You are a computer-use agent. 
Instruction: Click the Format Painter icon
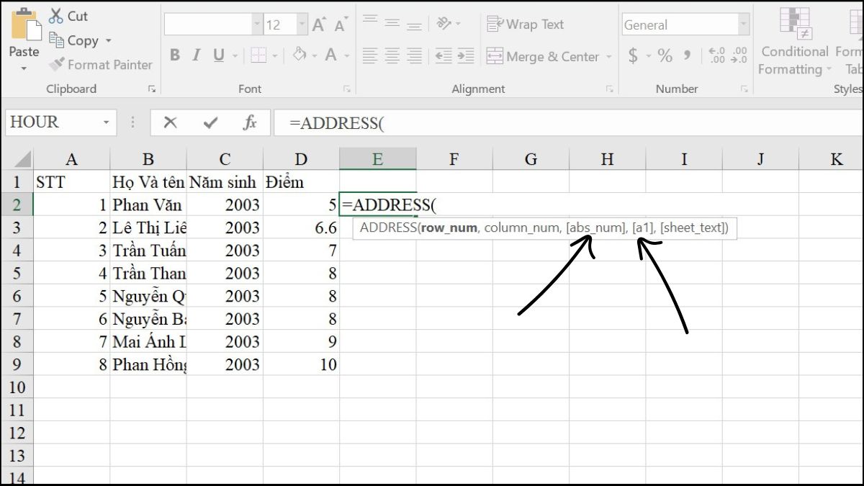(x=56, y=65)
